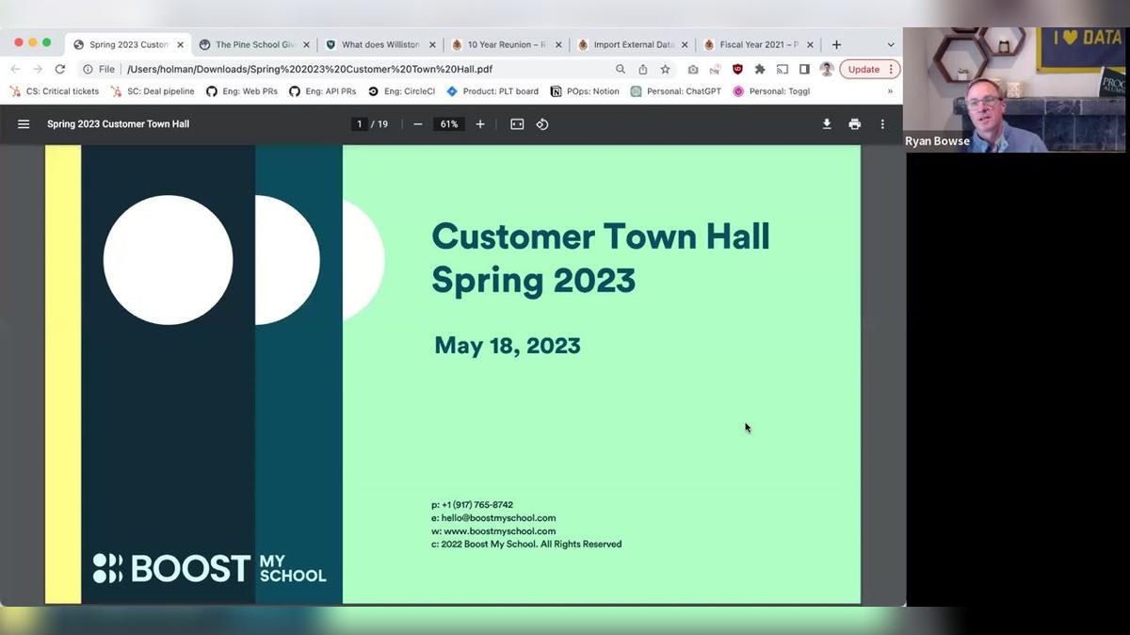Open the PDF sidebar menu icon
1130x635 pixels.
(x=24, y=123)
